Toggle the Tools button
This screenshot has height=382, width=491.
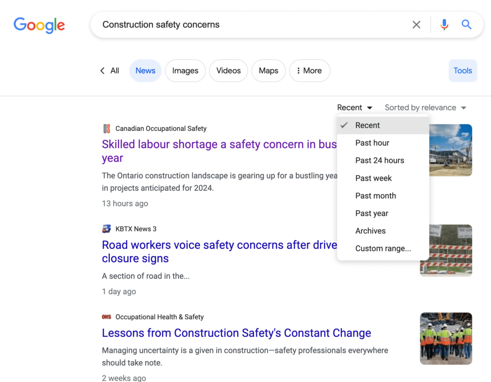coord(462,70)
